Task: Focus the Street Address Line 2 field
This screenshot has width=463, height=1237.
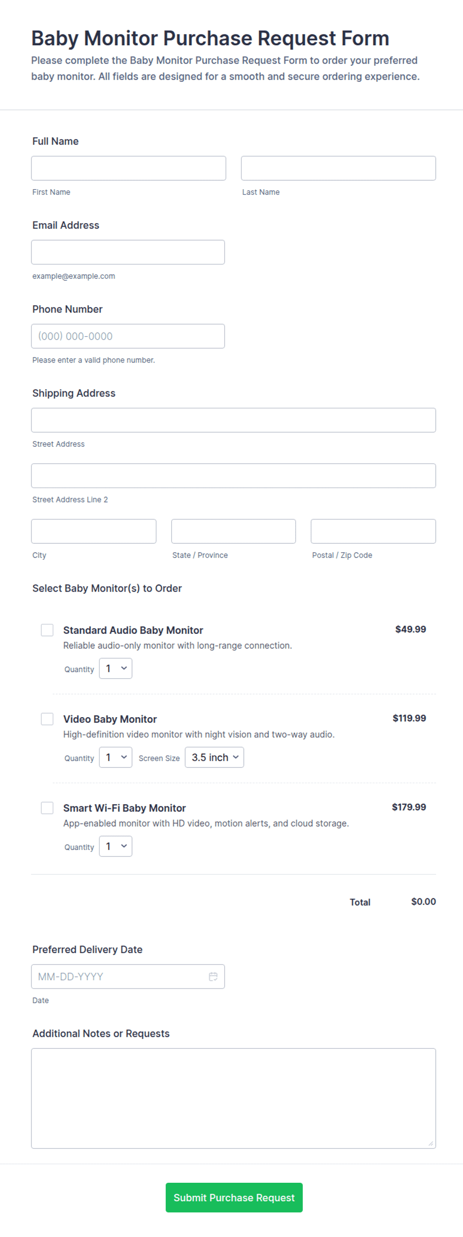Action: (x=233, y=476)
